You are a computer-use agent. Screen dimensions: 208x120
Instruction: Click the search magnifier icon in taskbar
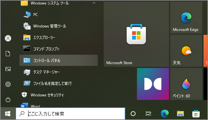(22, 114)
